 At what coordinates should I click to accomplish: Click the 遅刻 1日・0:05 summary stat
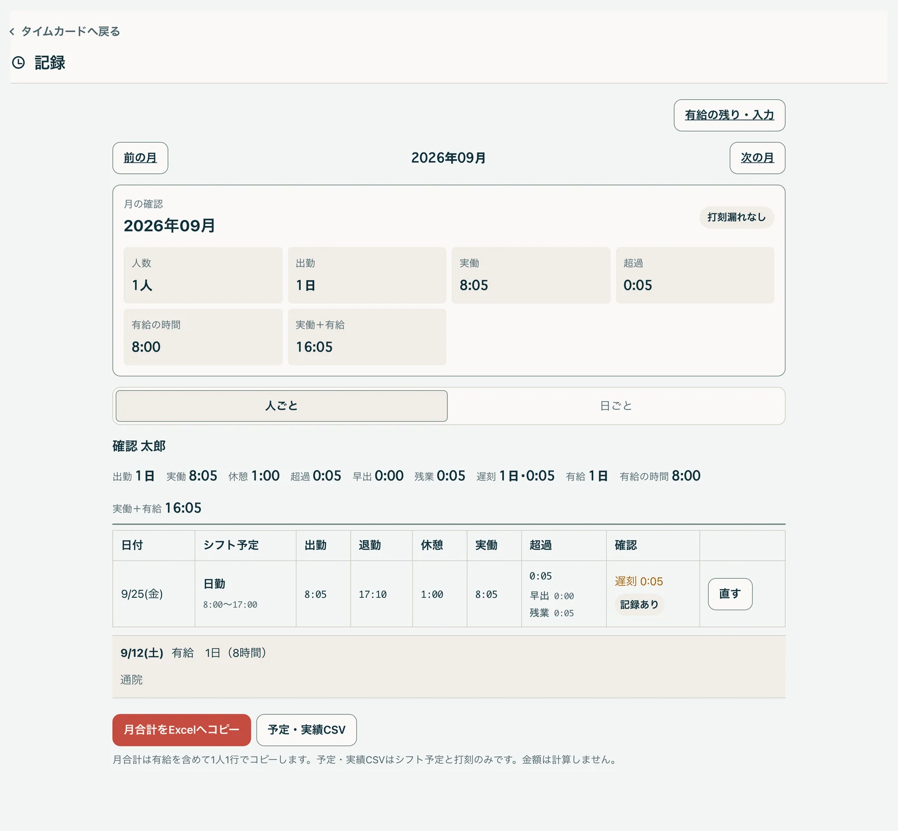[515, 476]
